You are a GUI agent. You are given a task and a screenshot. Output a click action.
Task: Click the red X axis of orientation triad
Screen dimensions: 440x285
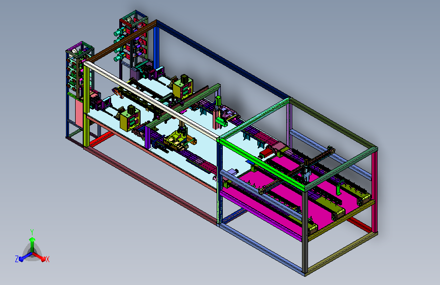coord(40,257)
